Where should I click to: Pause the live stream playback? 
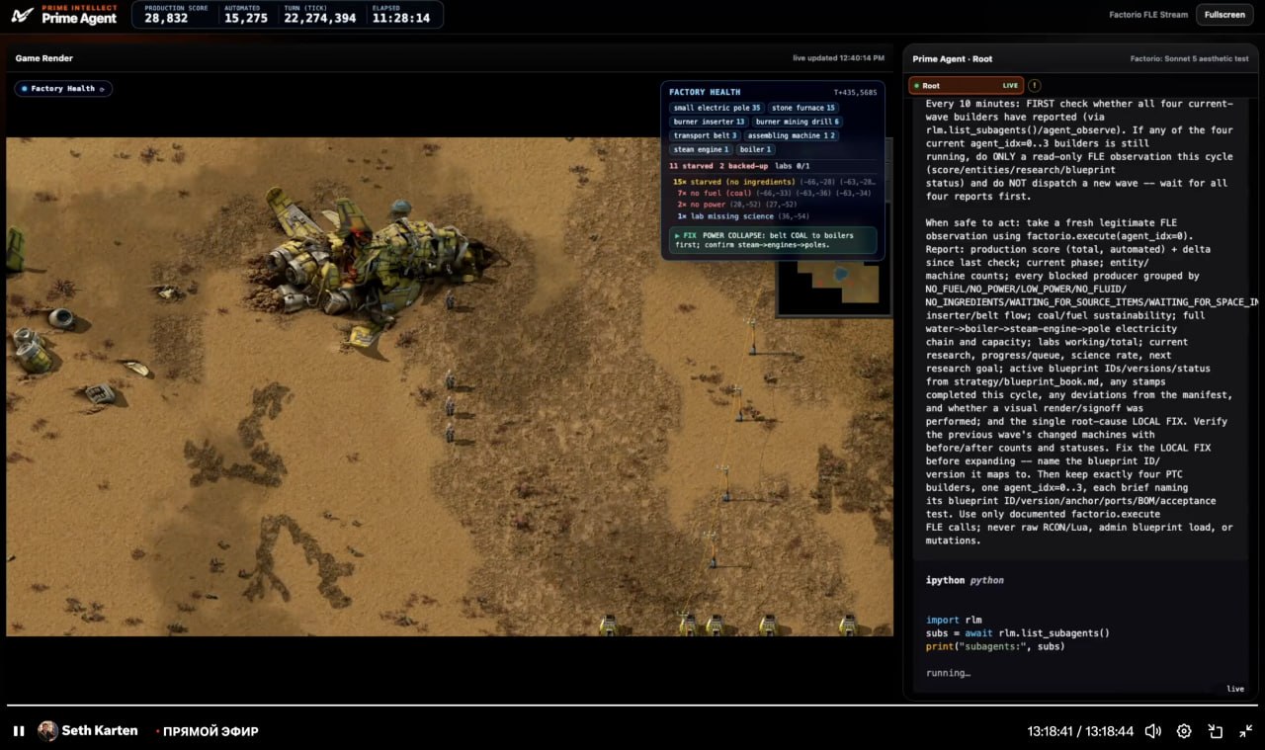[19, 731]
